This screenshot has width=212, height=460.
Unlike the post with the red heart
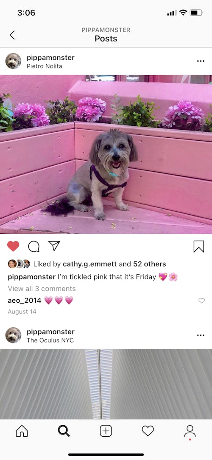tap(13, 246)
